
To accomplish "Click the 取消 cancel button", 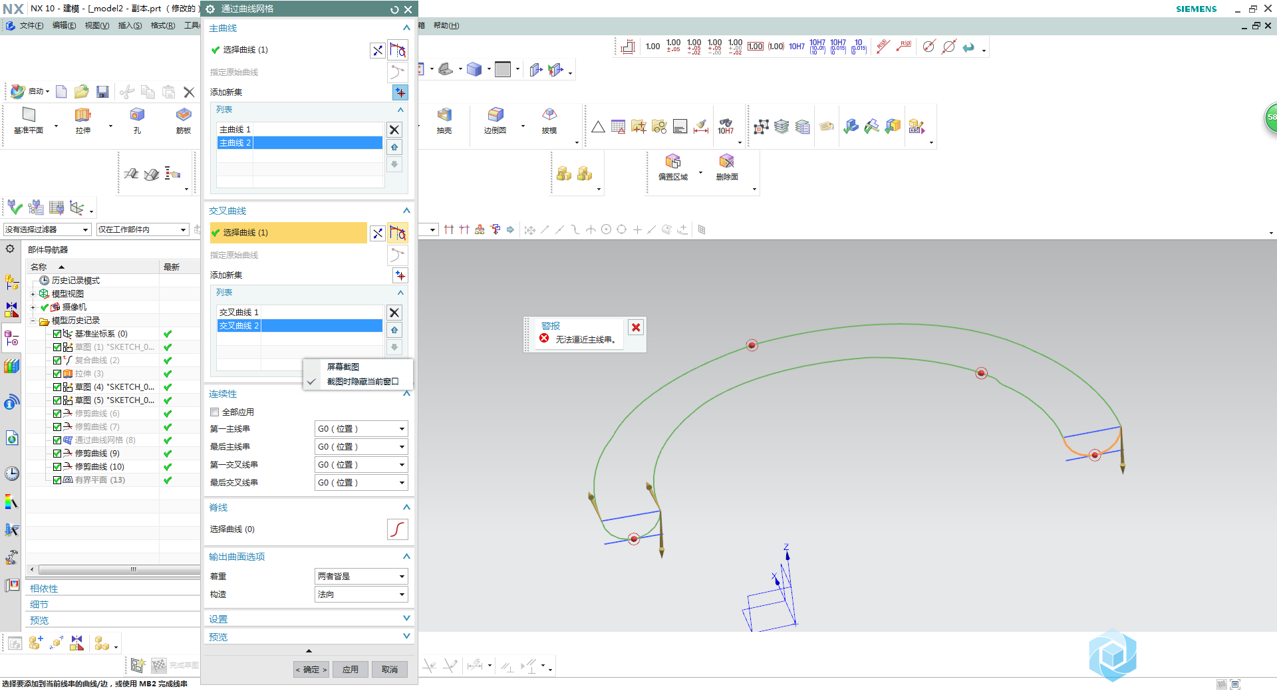I will point(390,670).
